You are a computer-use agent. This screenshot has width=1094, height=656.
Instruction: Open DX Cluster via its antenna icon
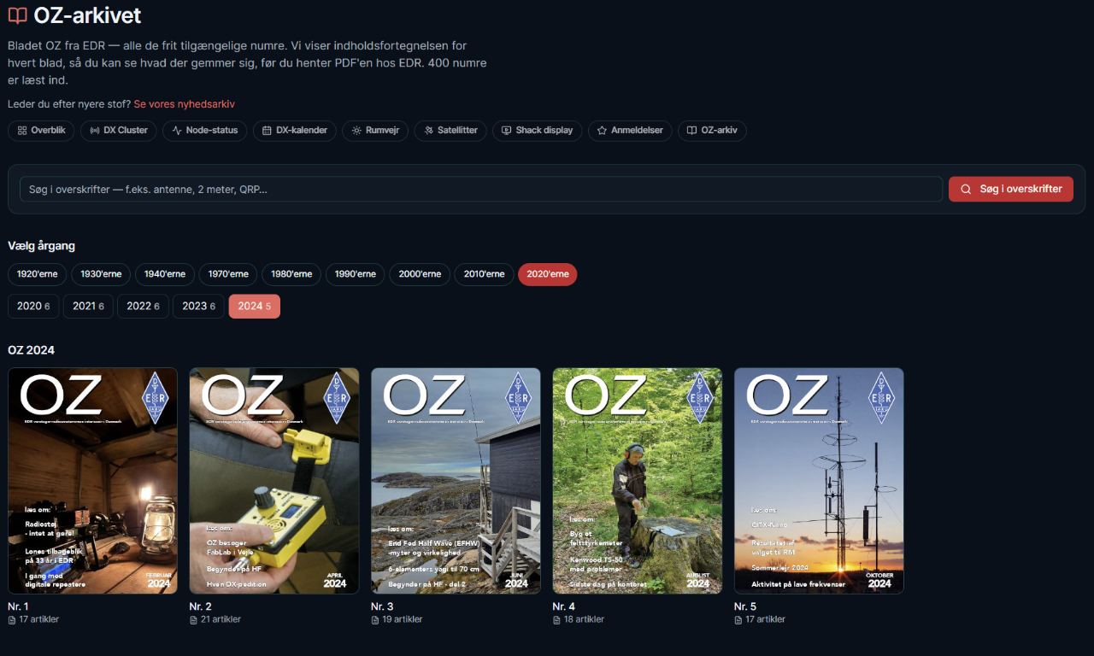[95, 131]
